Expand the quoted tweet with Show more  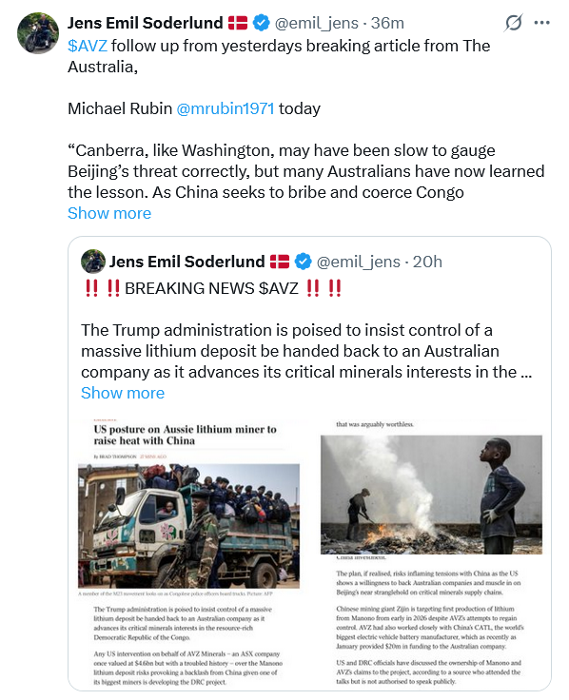click(123, 394)
